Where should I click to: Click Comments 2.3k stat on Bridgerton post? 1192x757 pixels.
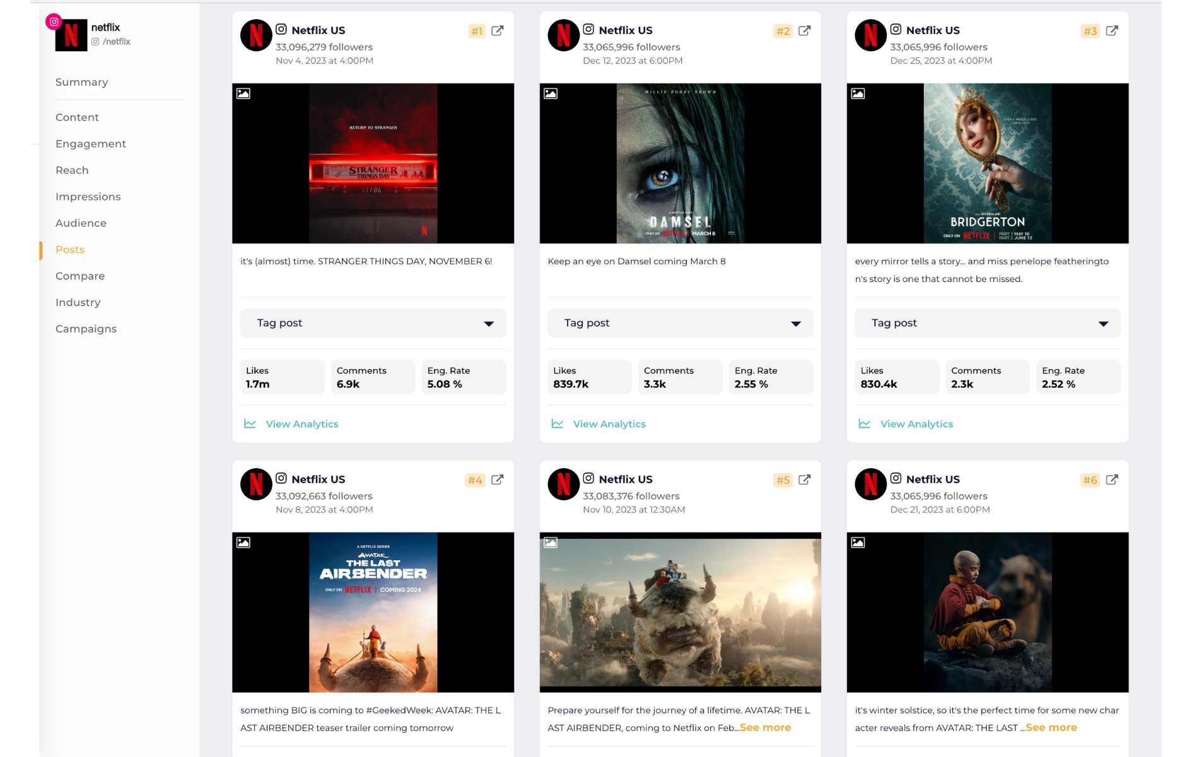[x=987, y=377]
